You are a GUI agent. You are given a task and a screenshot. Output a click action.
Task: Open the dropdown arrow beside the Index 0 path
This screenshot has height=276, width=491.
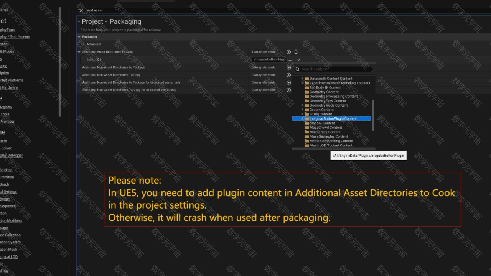point(298,60)
